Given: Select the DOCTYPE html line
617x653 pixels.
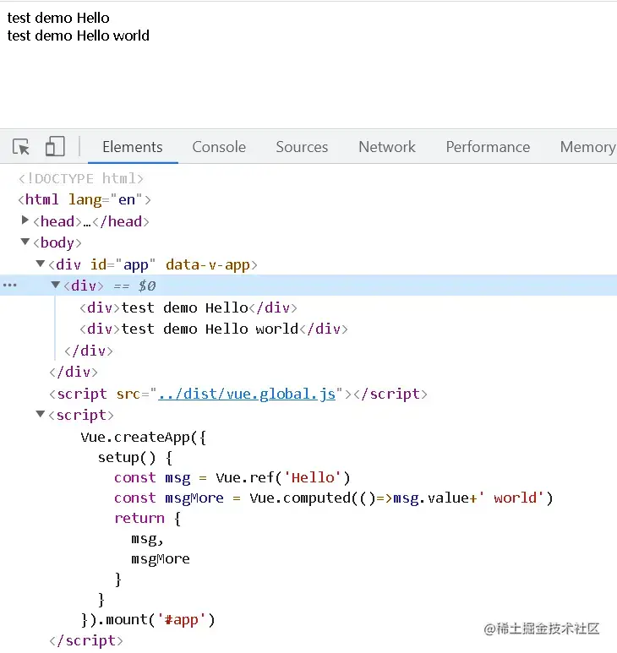Looking at the screenshot, I should tap(81, 178).
